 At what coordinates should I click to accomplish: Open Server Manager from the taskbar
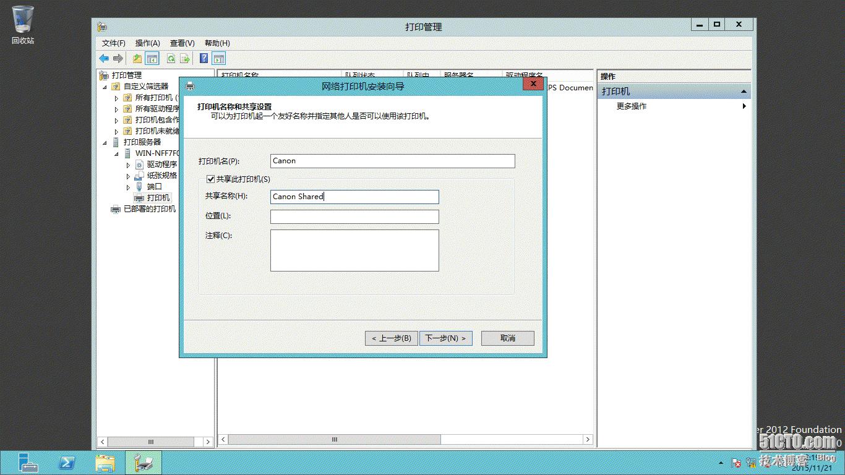pyautogui.click(x=28, y=463)
